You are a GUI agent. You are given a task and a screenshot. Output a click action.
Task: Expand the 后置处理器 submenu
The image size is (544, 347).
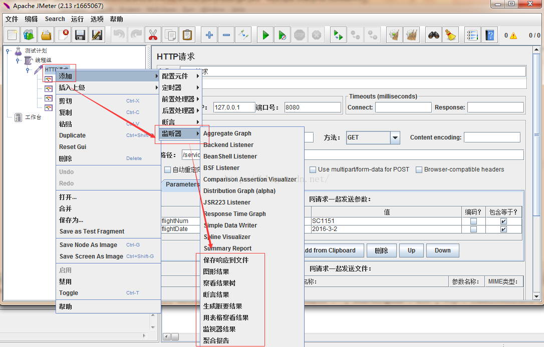click(x=180, y=110)
